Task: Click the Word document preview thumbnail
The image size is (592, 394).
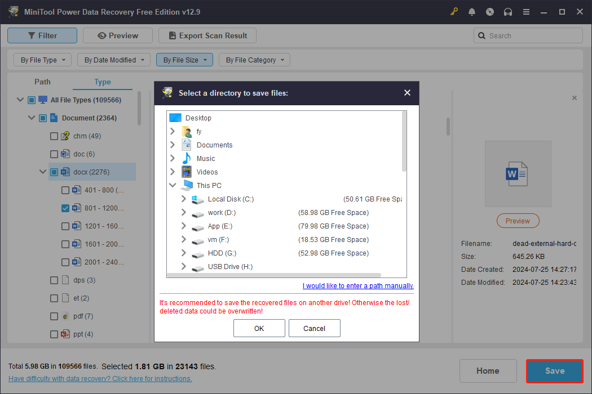Action: 518,174
